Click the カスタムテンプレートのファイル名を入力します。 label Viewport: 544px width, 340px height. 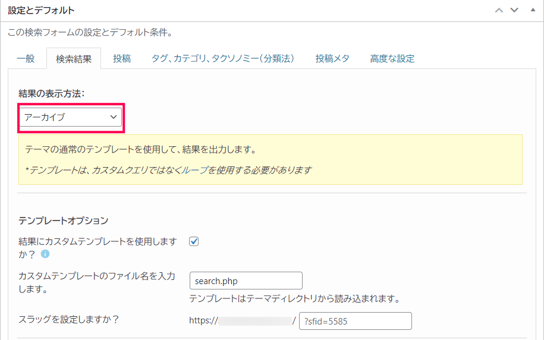[x=97, y=282]
